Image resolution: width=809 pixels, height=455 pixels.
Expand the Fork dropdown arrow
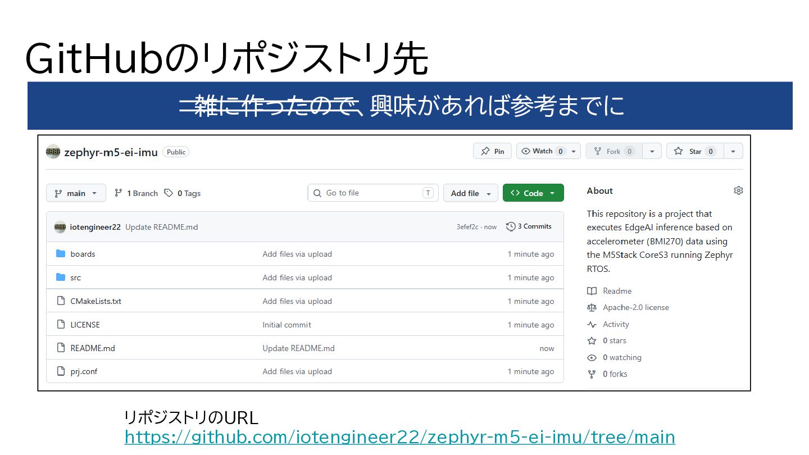pyautogui.click(x=652, y=151)
